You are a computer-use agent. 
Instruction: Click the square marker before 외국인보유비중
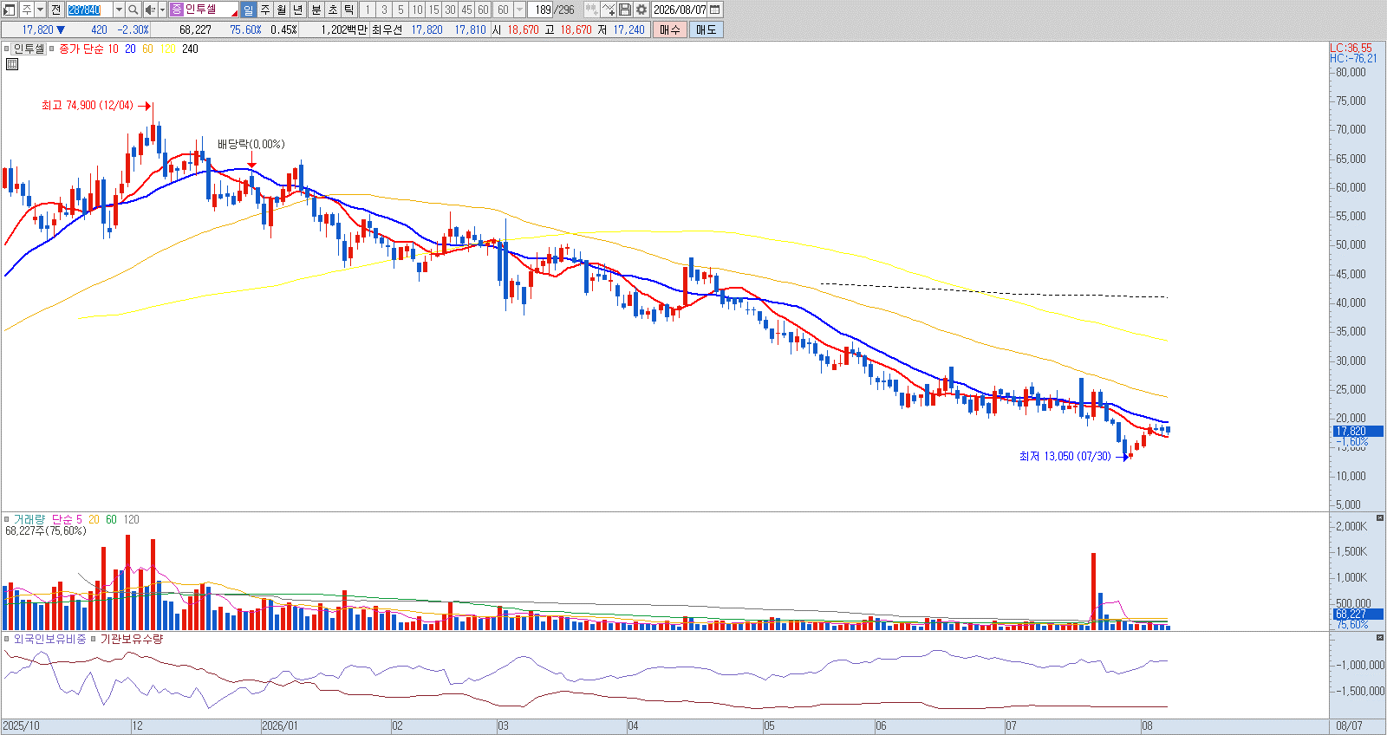7,639
